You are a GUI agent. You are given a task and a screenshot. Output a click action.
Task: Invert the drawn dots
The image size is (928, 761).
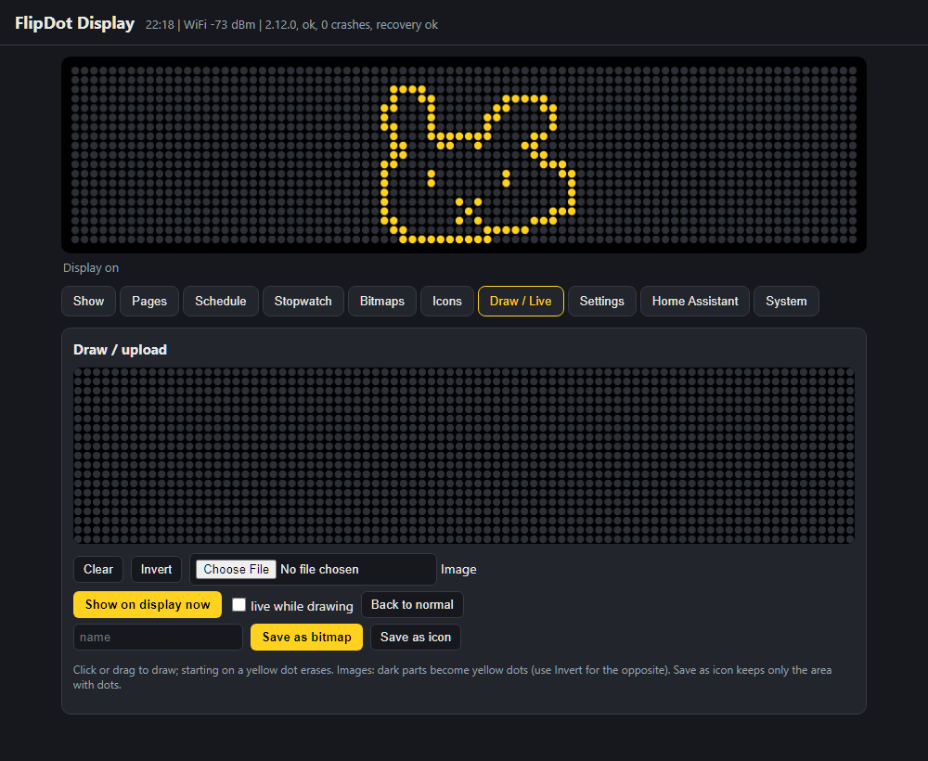pos(156,569)
